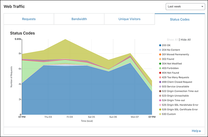
Task: Click the 304 Not Modified legend dot
Action: pyautogui.click(x=160, y=64)
